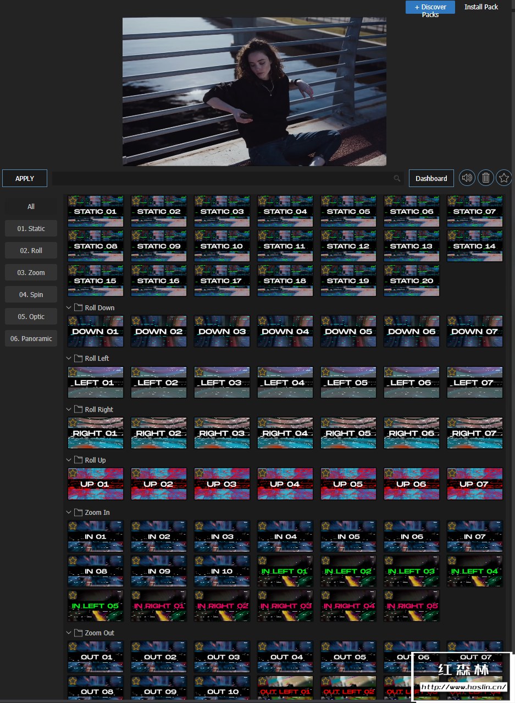
Task: Toggle sound with the speaker icon
Action: coord(467,178)
